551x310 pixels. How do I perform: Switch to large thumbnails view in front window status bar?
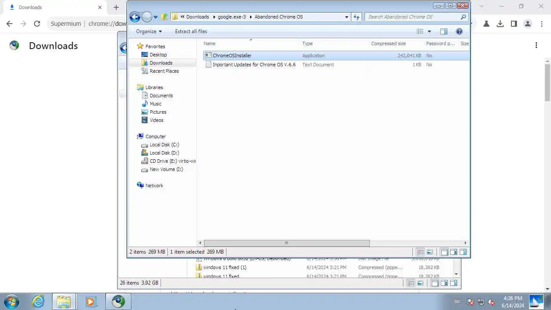tap(430, 252)
